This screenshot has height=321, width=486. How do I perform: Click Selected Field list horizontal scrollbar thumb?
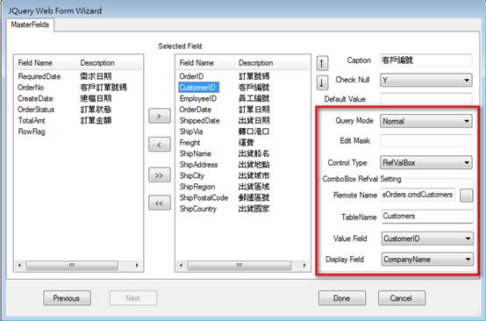point(239,265)
